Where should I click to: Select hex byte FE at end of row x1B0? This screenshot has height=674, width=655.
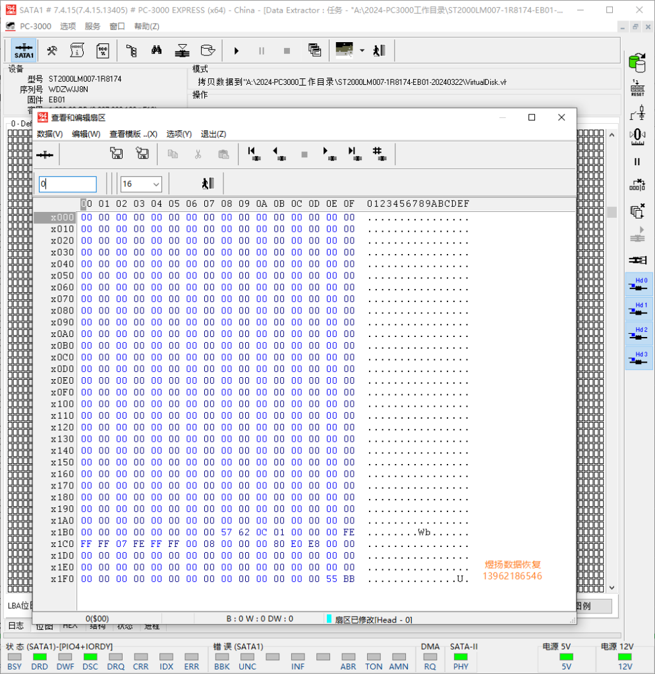point(349,532)
